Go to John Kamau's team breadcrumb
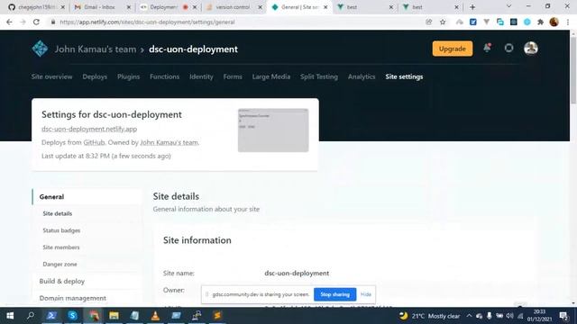The width and height of the screenshot is (577, 324). (x=96, y=49)
